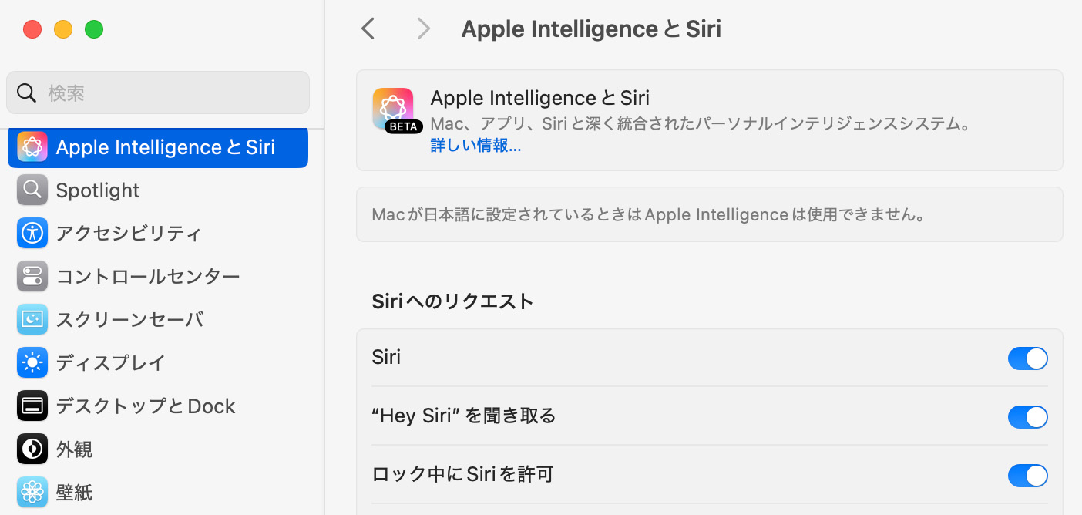Click the アクセシビリティ accessibility icon
Viewport: 1082px width, 515px height.
click(x=32, y=234)
